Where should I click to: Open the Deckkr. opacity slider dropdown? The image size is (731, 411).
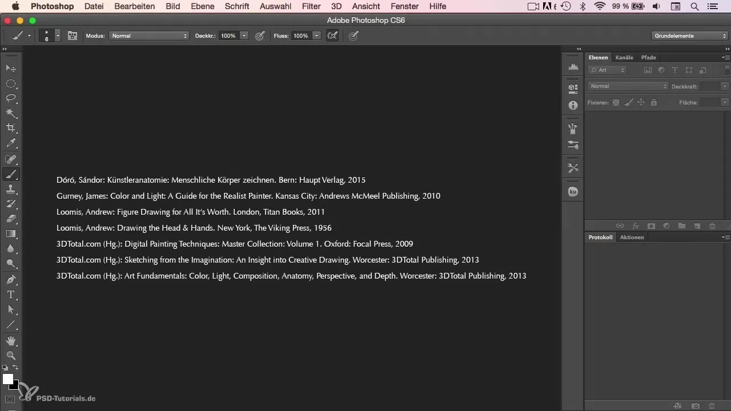click(244, 35)
